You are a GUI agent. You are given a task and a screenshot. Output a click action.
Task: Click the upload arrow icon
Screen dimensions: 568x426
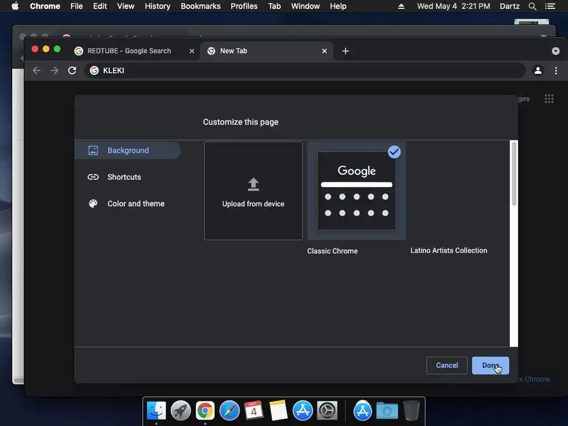[x=253, y=184]
